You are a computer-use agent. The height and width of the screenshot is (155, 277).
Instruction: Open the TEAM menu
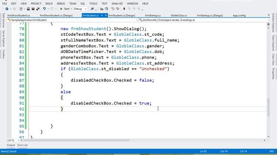click(73, 3)
